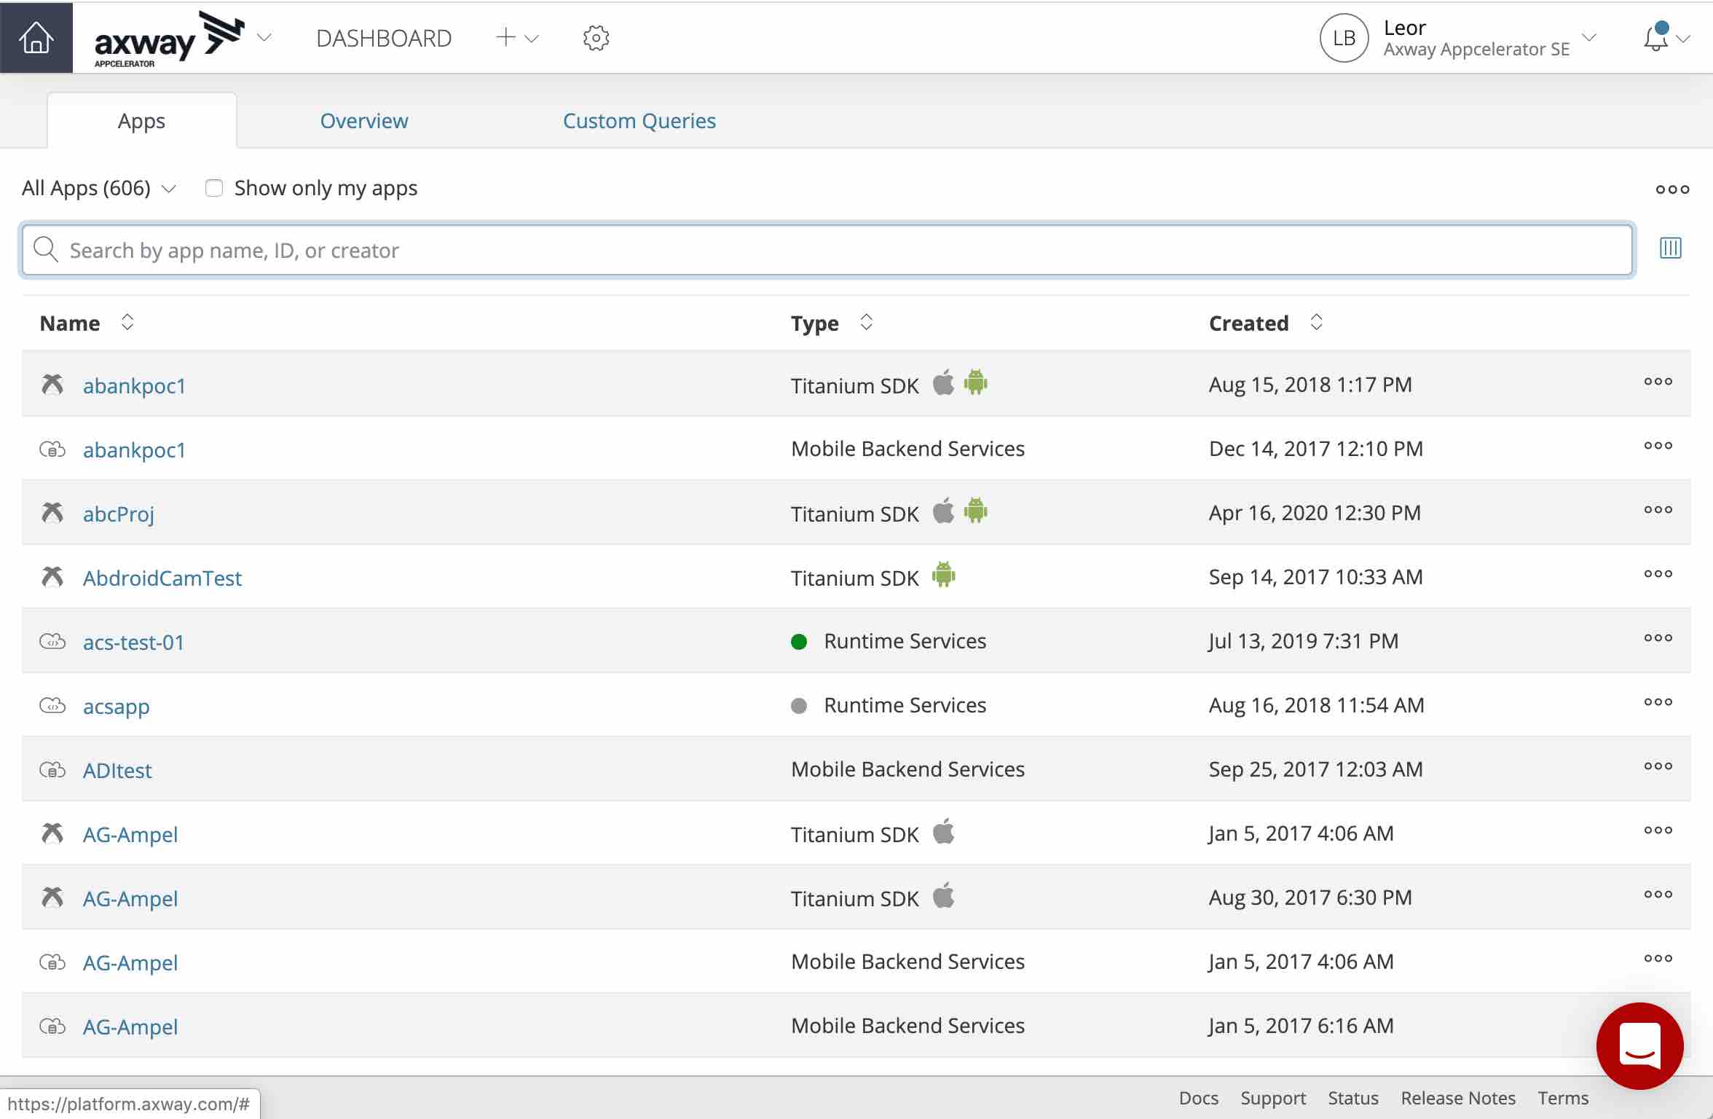Focus the app search field
This screenshot has width=1713, height=1119.
827,250
